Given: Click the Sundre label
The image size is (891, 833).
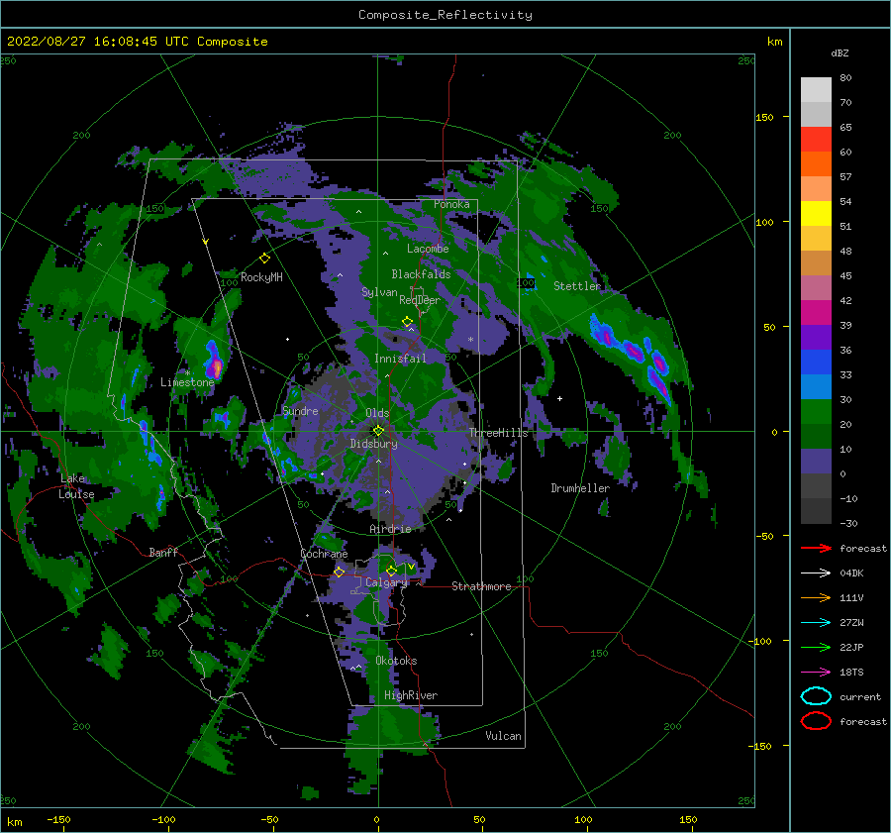Looking at the screenshot, I should (300, 411).
